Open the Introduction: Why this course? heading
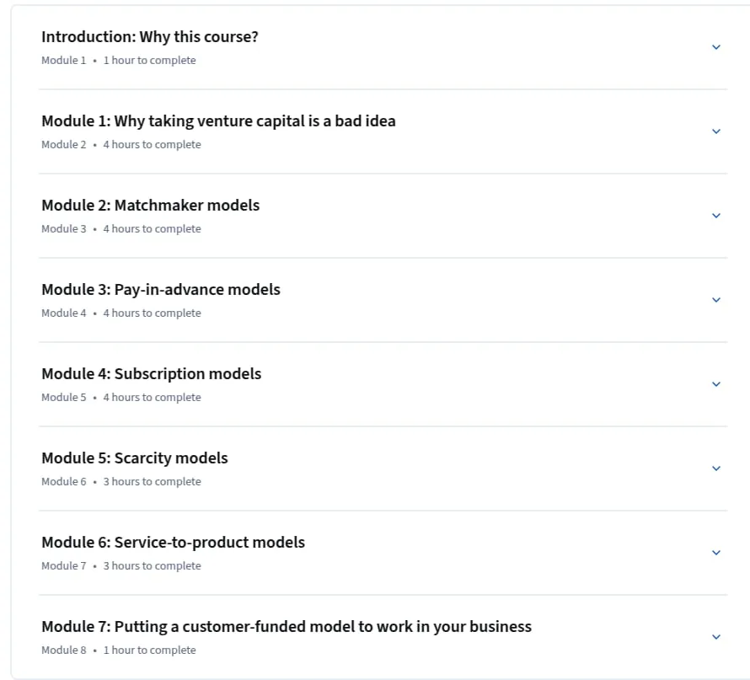Screen dimensions: 750x680 tap(150, 37)
